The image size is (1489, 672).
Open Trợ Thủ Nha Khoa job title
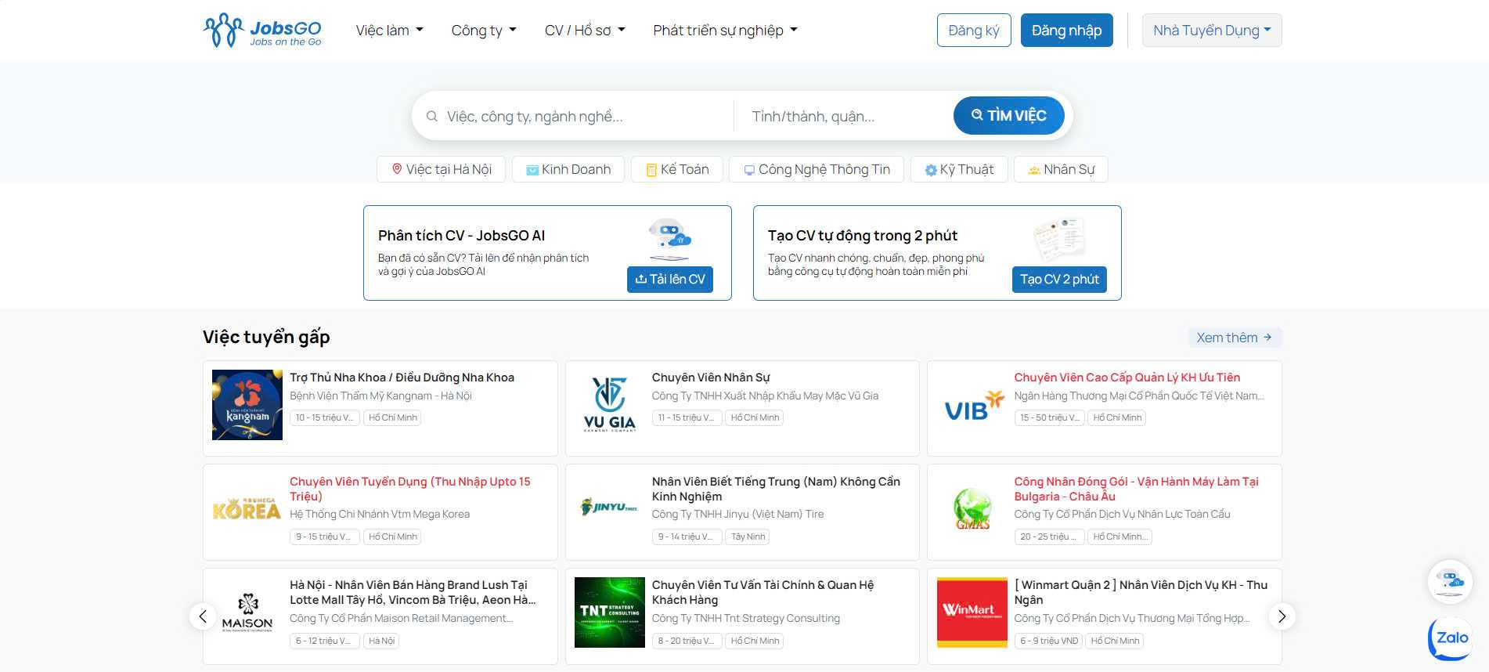point(402,378)
